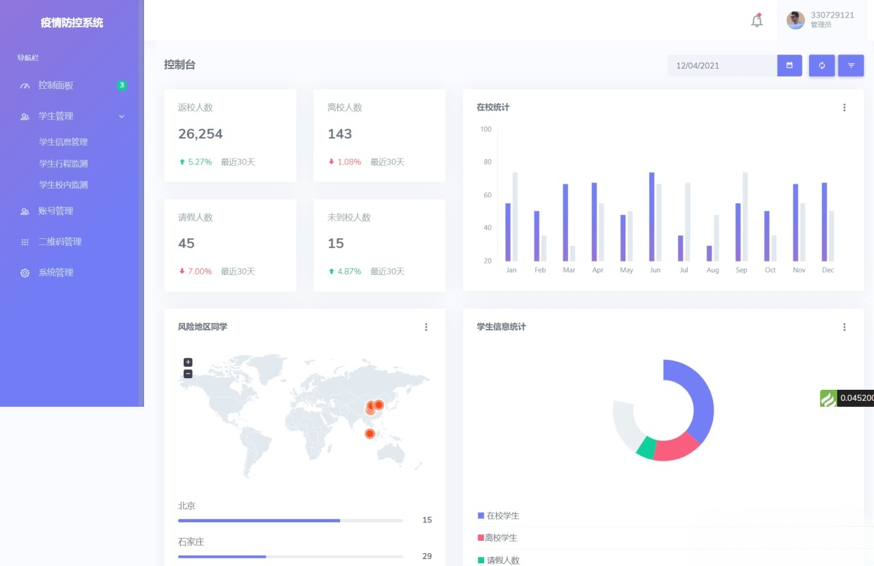Zoom in on the map with the plus control
The width and height of the screenshot is (874, 566).
click(x=187, y=362)
